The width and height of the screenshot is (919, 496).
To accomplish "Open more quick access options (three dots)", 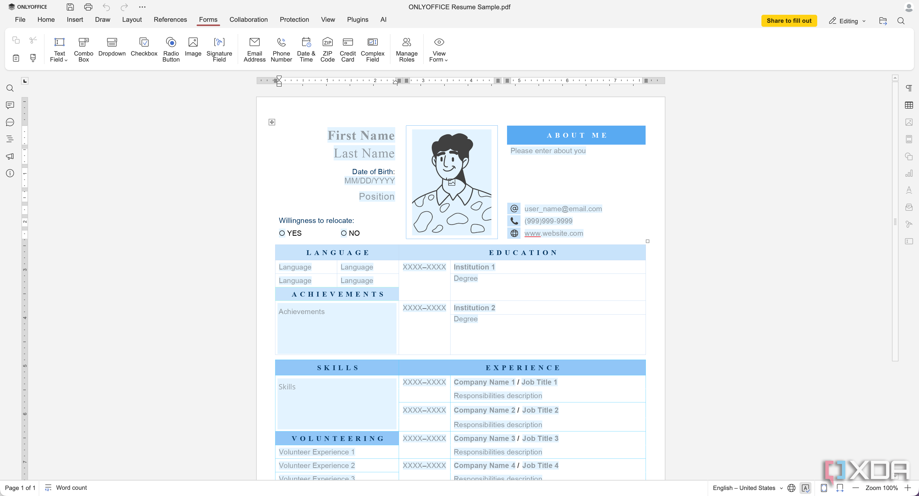I will point(142,7).
